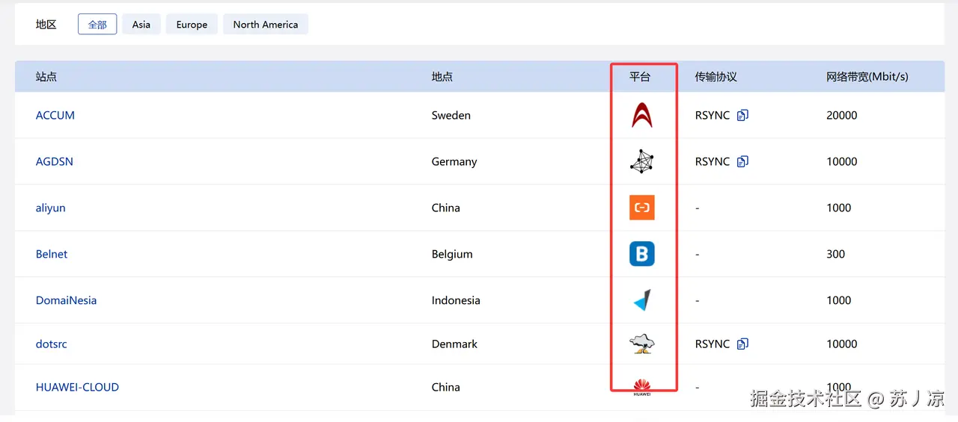Click the 地区 filter label
Viewport: 958px width, 422px height.
pyautogui.click(x=46, y=25)
